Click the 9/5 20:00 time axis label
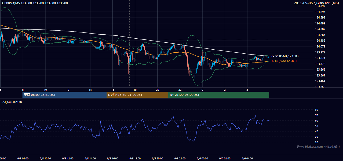Screen dimensions: 343x161 pos(158,159)
